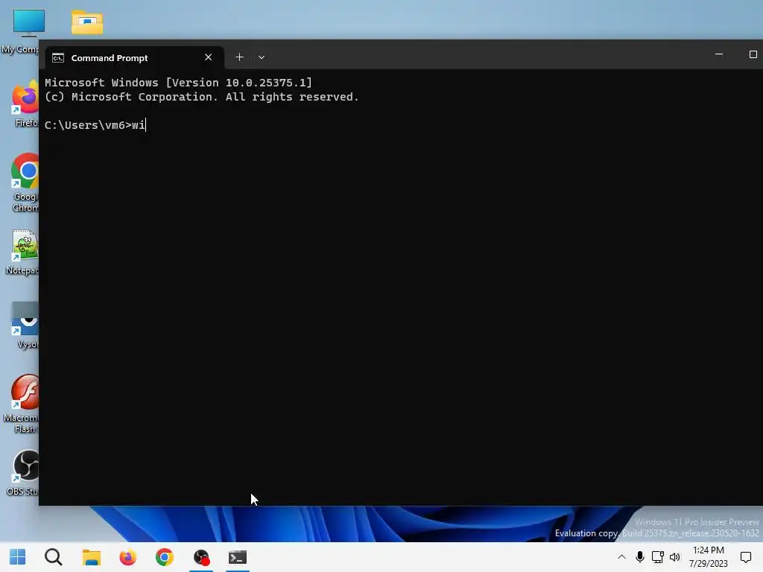763x572 pixels.
Task: Open taskbar Search
Action: [54, 557]
